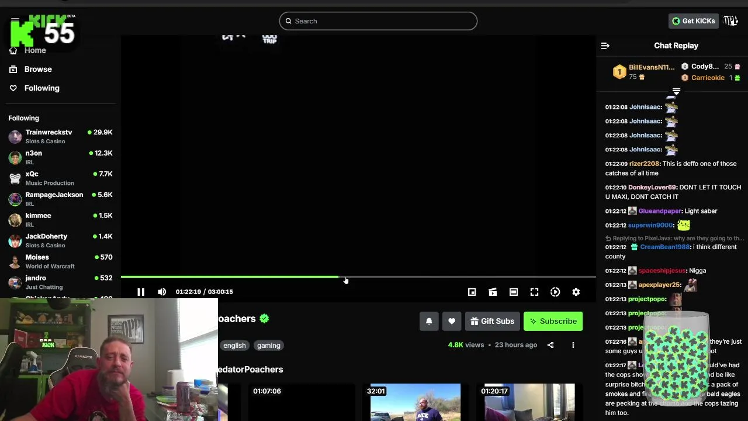
Task: Open the 01:07:06 video thumbnail
Action: click(x=302, y=402)
